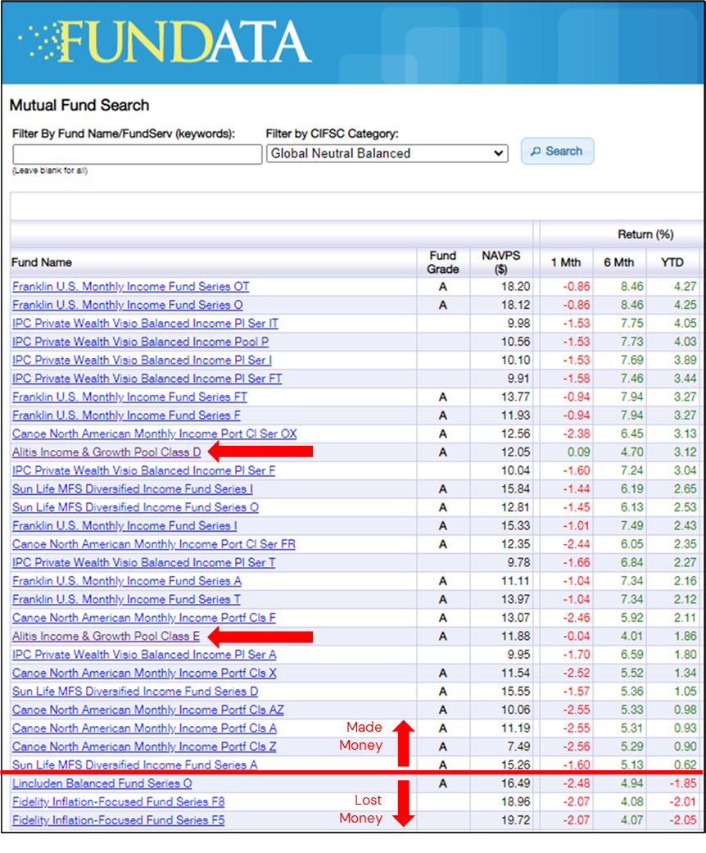Viewport: 706px width, 853px height.
Task: Click YTD return value -2.05
Action: 682,820
